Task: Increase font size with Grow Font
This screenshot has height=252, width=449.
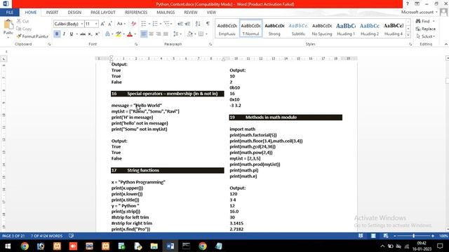Action: coord(102,24)
